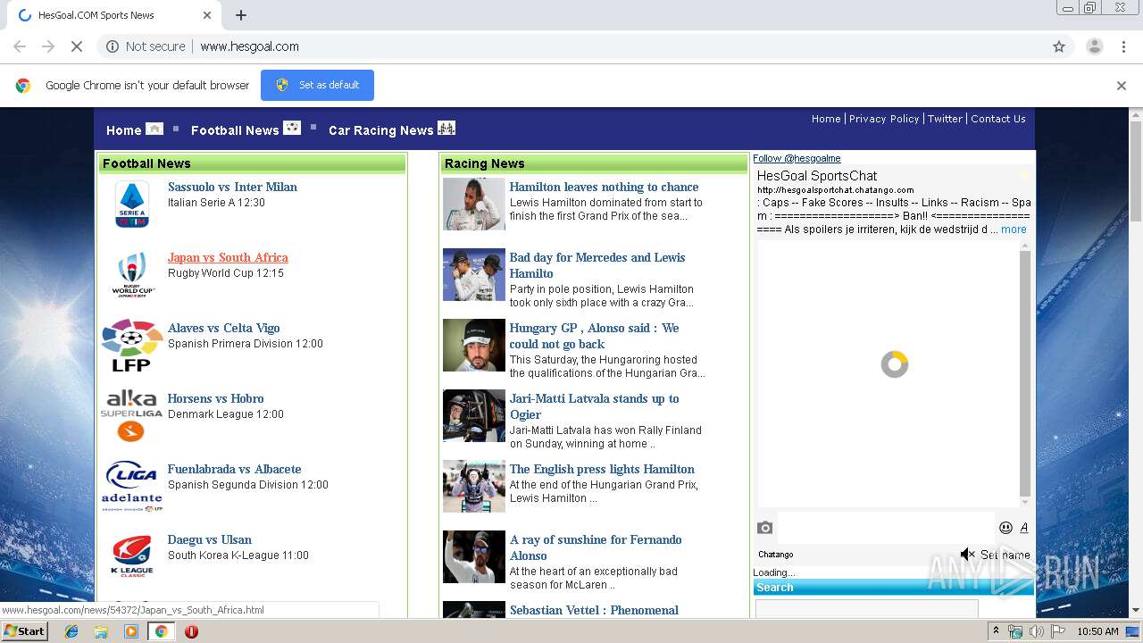
Task: Open Japan vs South Africa match
Action: (x=228, y=257)
